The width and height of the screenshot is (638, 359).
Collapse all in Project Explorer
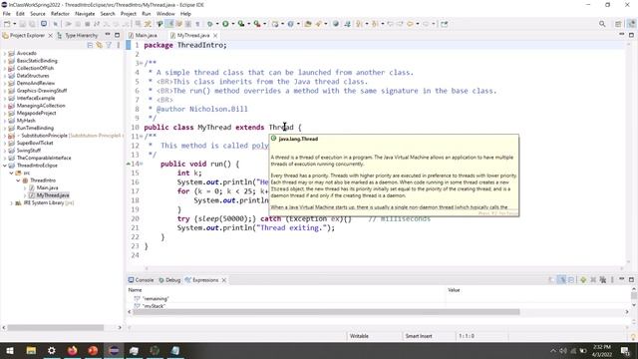tap(90, 45)
